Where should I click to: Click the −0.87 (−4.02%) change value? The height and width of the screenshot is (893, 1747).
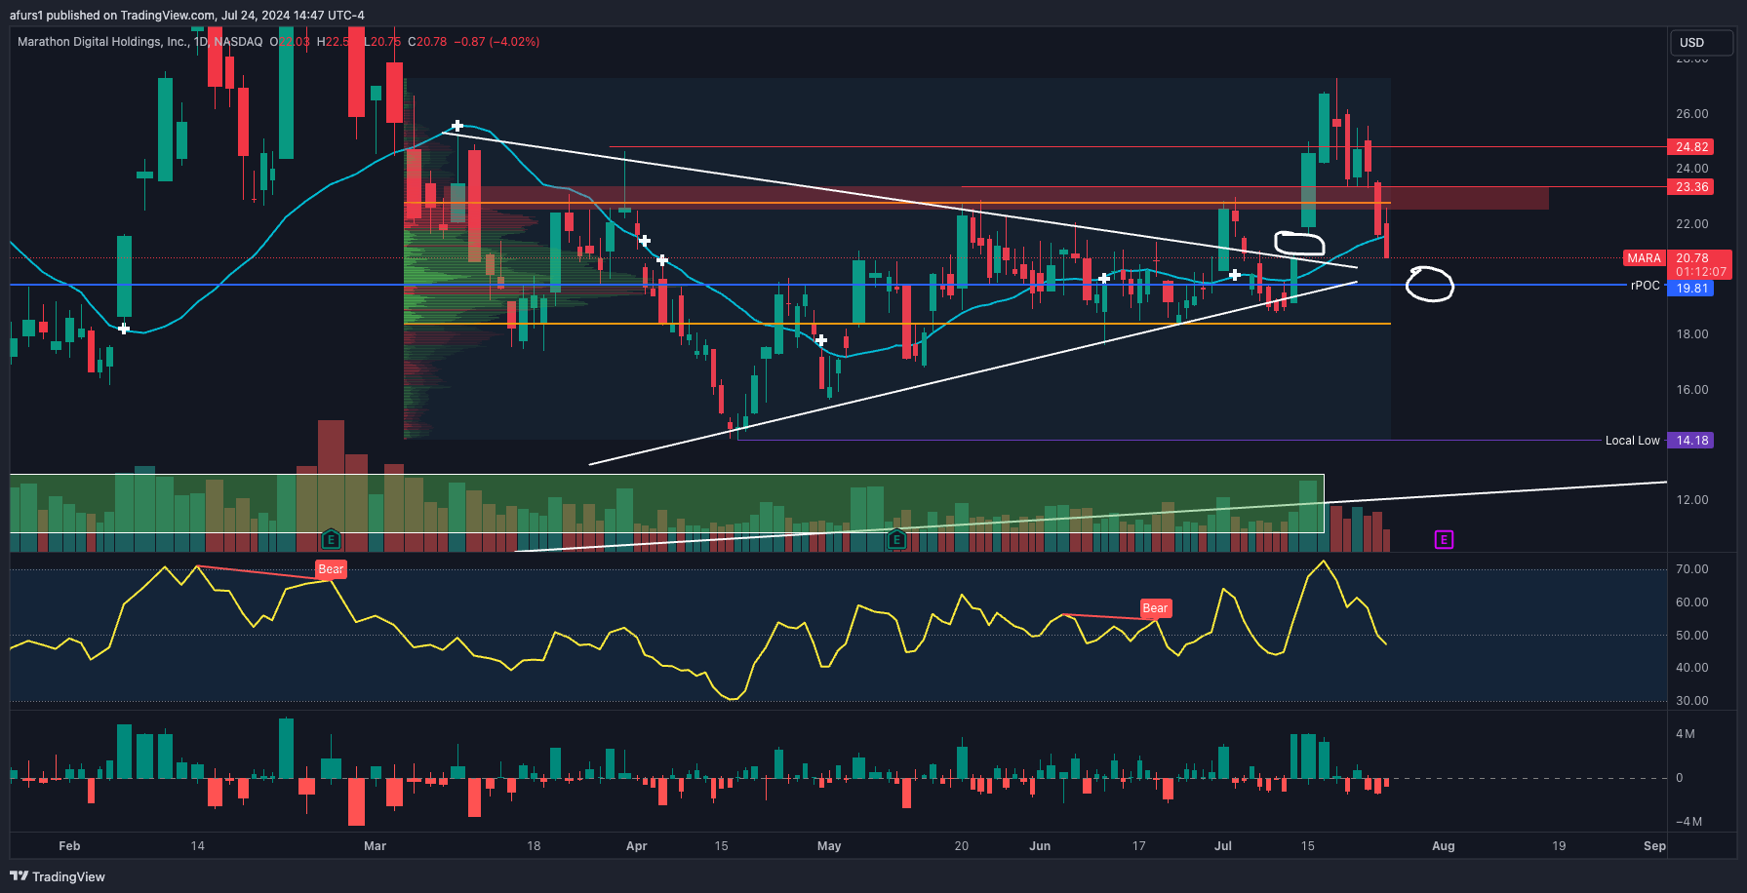coord(496,42)
